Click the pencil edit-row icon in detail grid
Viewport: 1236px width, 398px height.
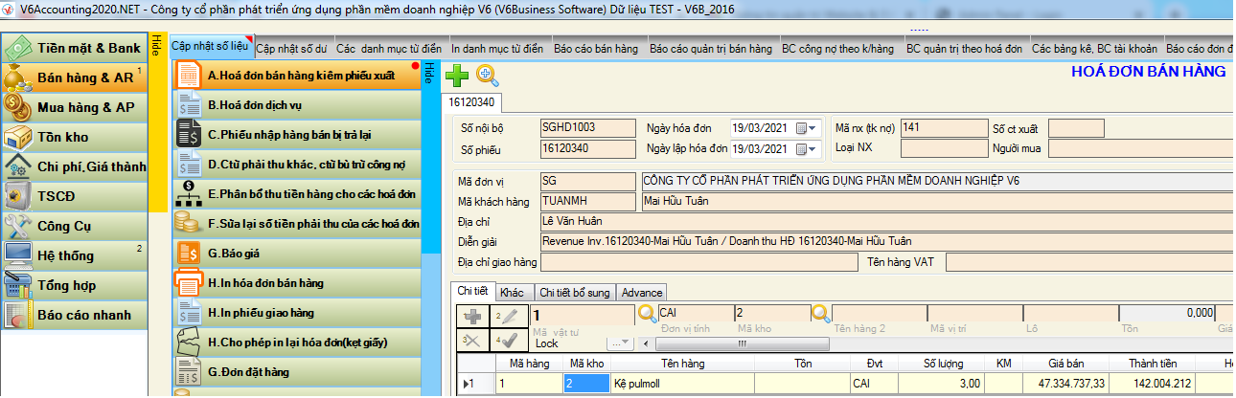click(x=506, y=315)
